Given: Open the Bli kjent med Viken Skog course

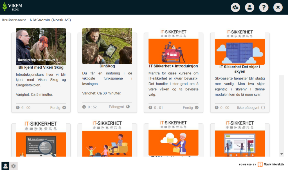Looking at the screenshot, I should (41, 67).
